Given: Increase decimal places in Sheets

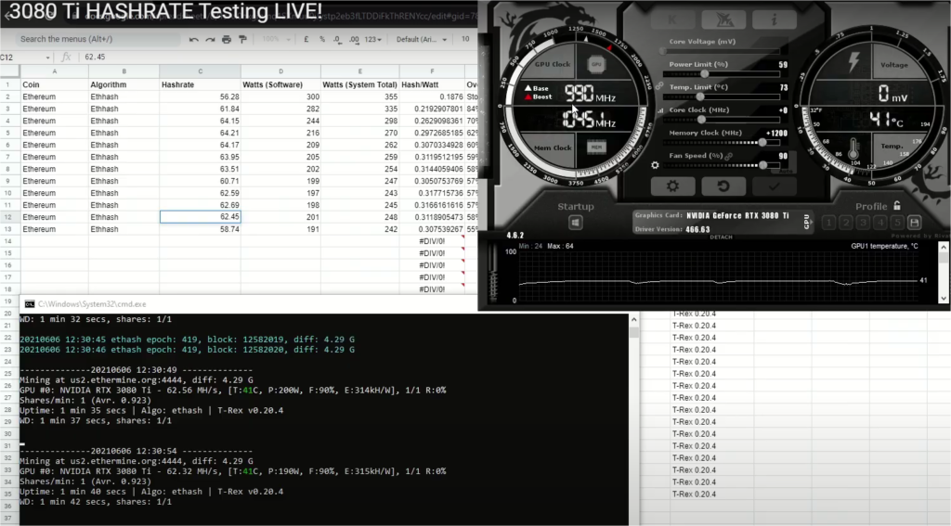Looking at the screenshot, I should (x=354, y=39).
